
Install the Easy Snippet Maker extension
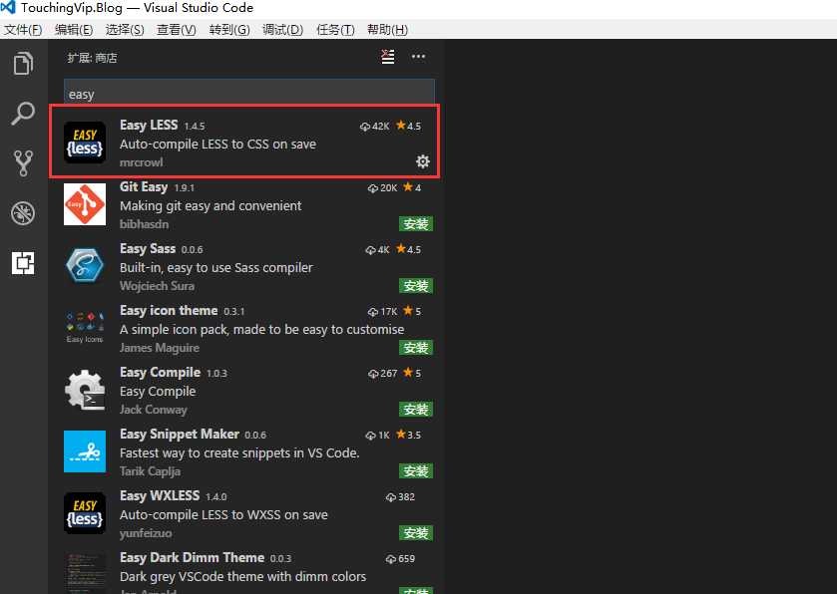(x=416, y=471)
